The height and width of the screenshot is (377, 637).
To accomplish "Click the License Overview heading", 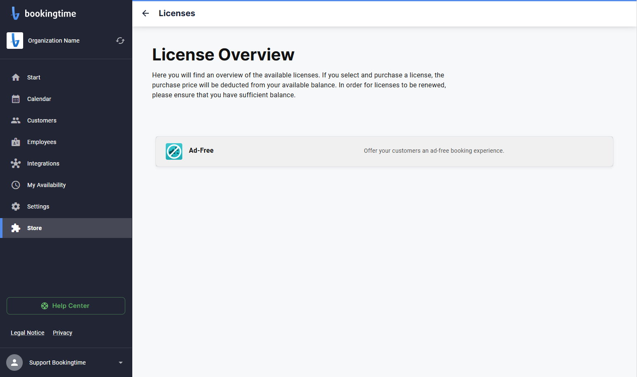I will [223, 55].
